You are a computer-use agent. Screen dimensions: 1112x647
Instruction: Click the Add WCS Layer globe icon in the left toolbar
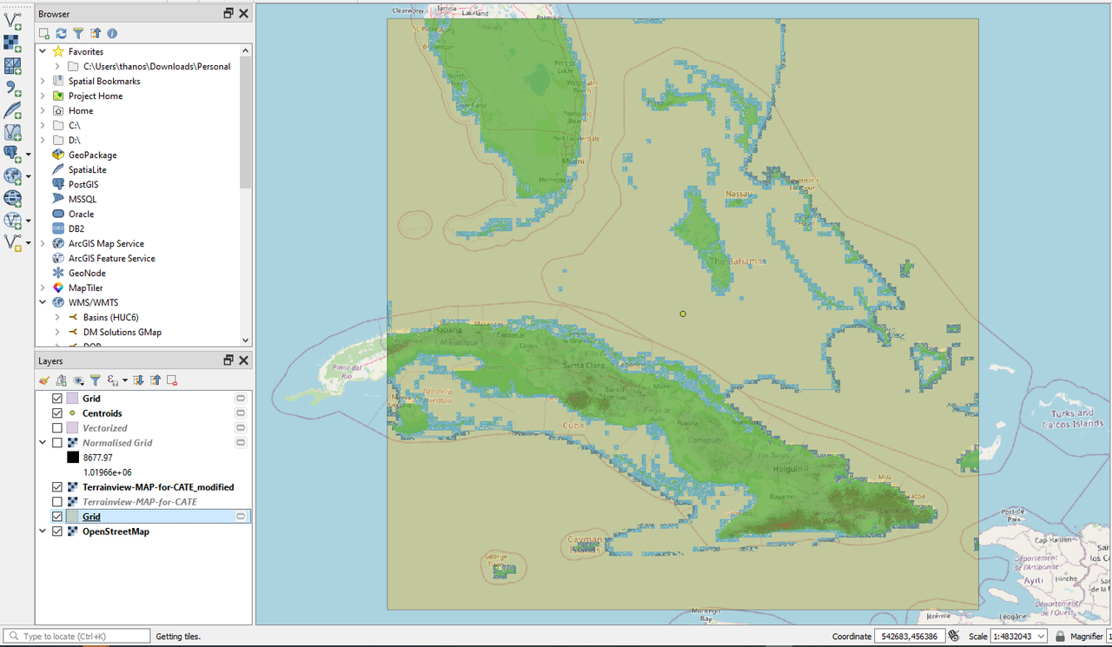[x=12, y=198]
